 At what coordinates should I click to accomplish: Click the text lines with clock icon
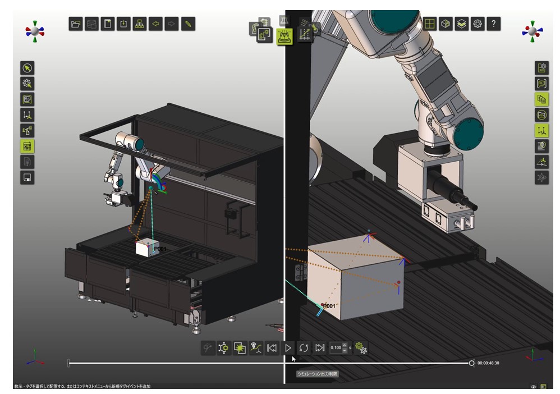point(542,146)
